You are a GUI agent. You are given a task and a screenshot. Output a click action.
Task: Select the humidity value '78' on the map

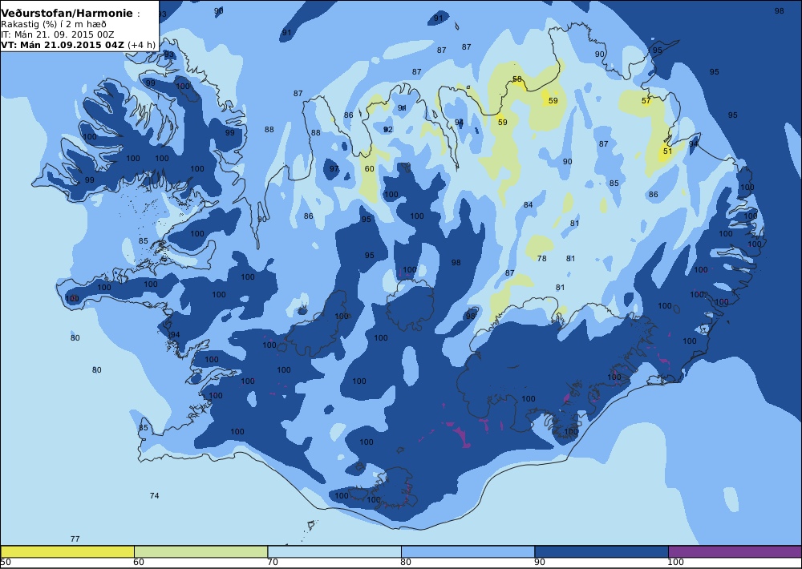[542, 259]
